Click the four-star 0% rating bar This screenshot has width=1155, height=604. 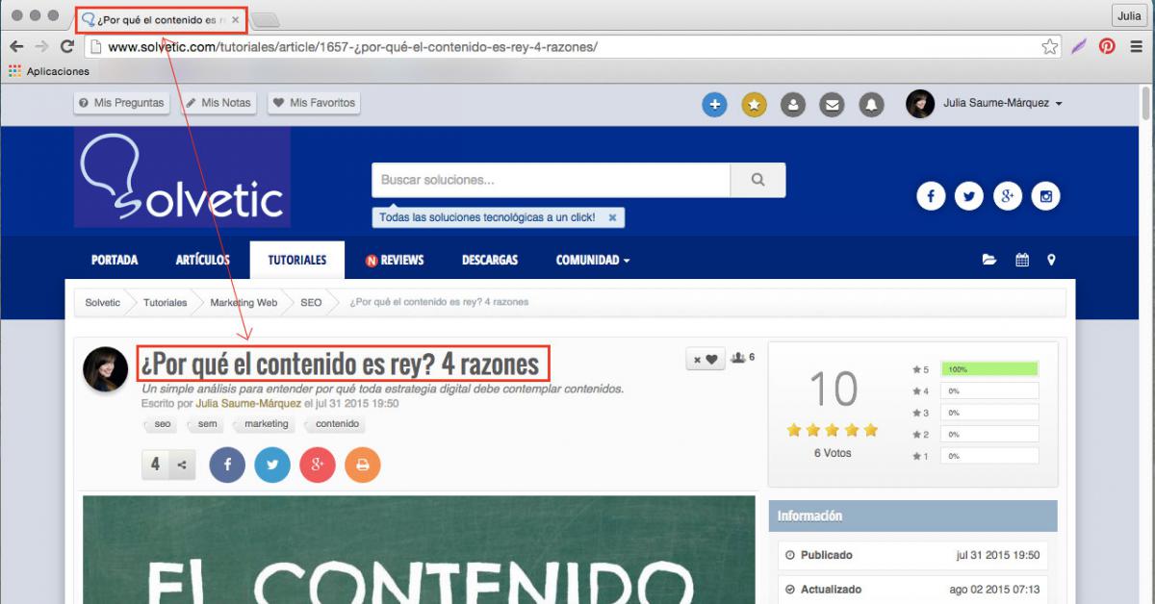(x=990, y=391)
